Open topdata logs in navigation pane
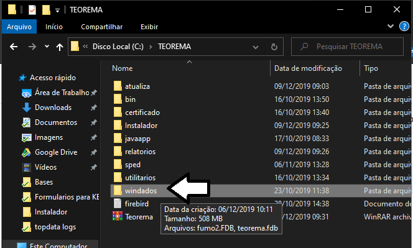413x248 pixels. [55, 227]
